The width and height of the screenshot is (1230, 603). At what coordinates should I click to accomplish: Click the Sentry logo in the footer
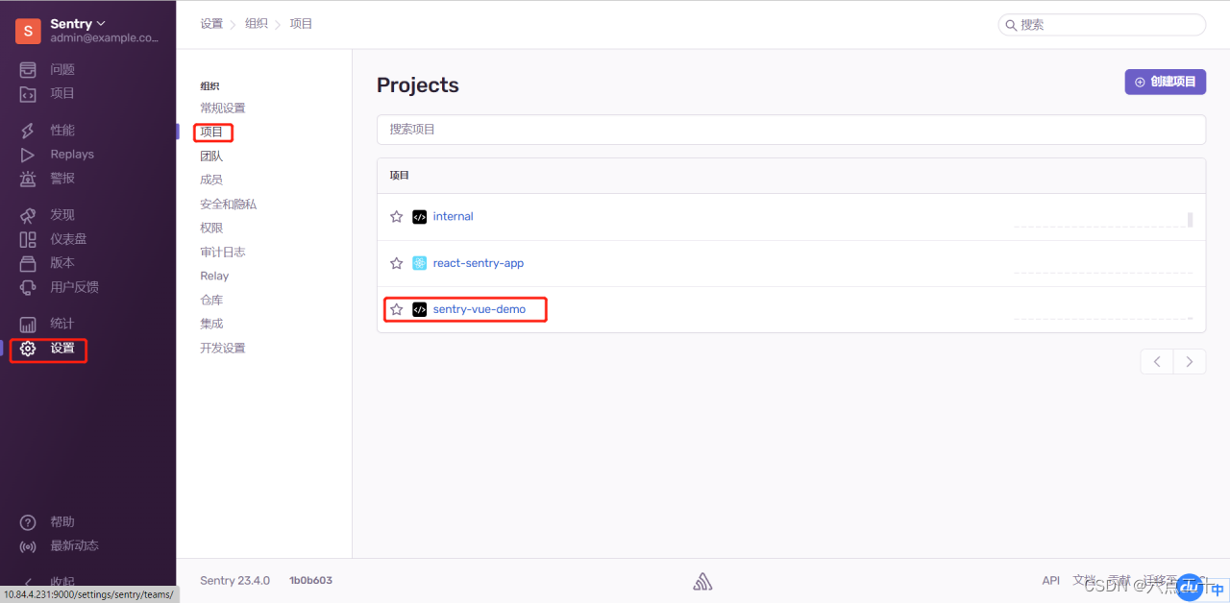tap(702, 581)
